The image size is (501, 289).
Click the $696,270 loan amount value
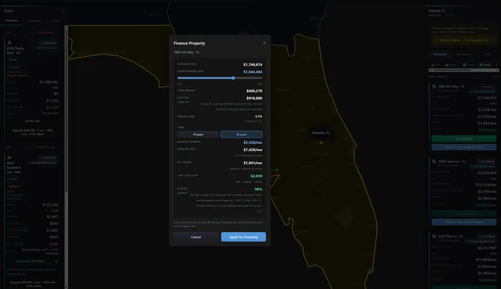click(x=255, y=91)
